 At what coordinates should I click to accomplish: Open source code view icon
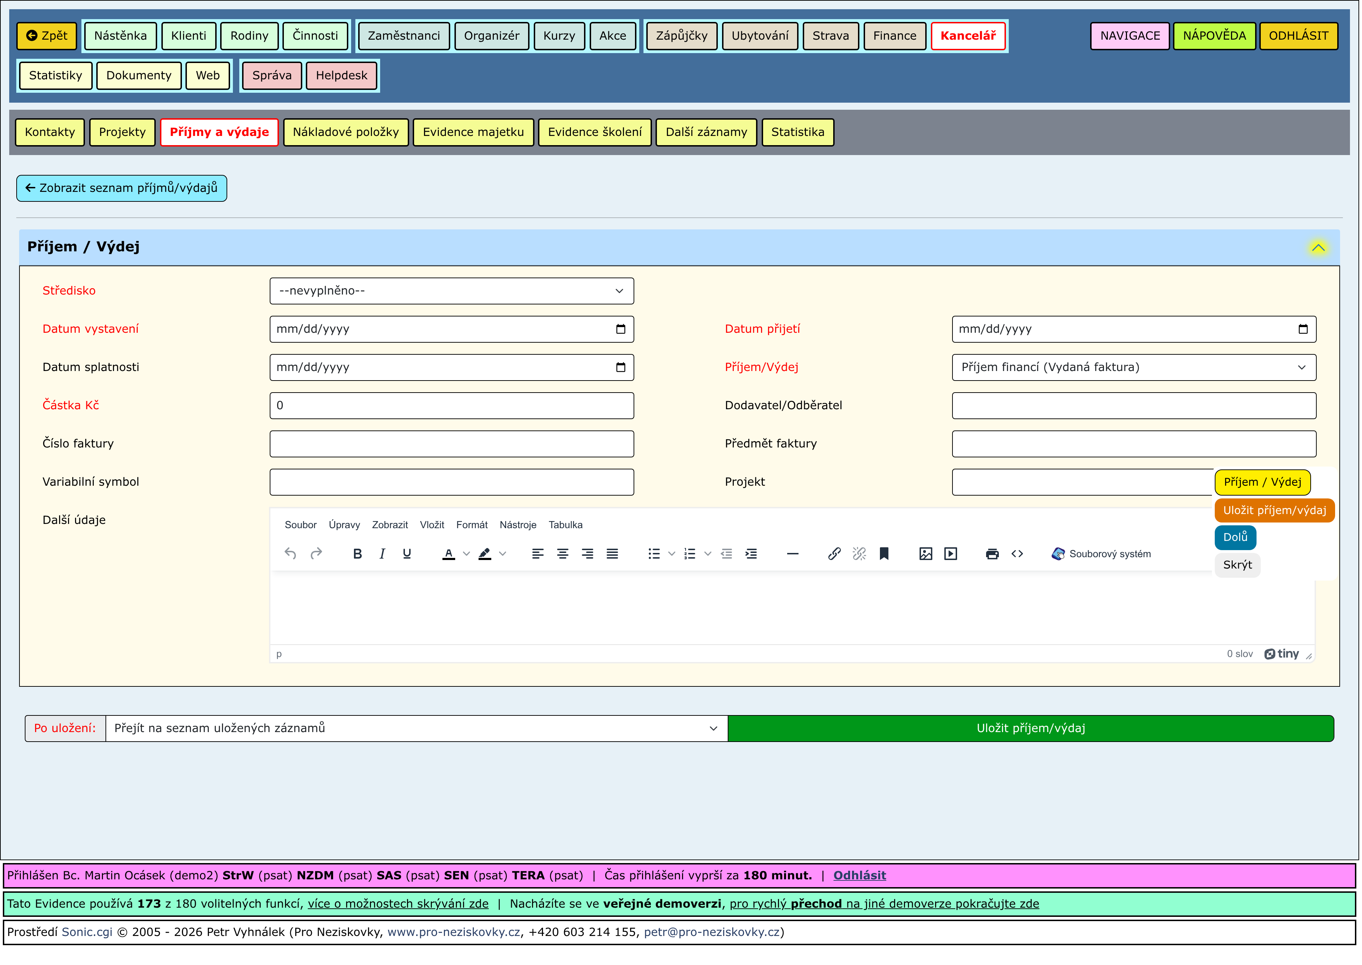[1018, 554]
